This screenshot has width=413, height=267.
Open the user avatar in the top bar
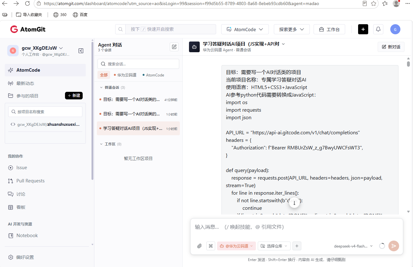395,29
